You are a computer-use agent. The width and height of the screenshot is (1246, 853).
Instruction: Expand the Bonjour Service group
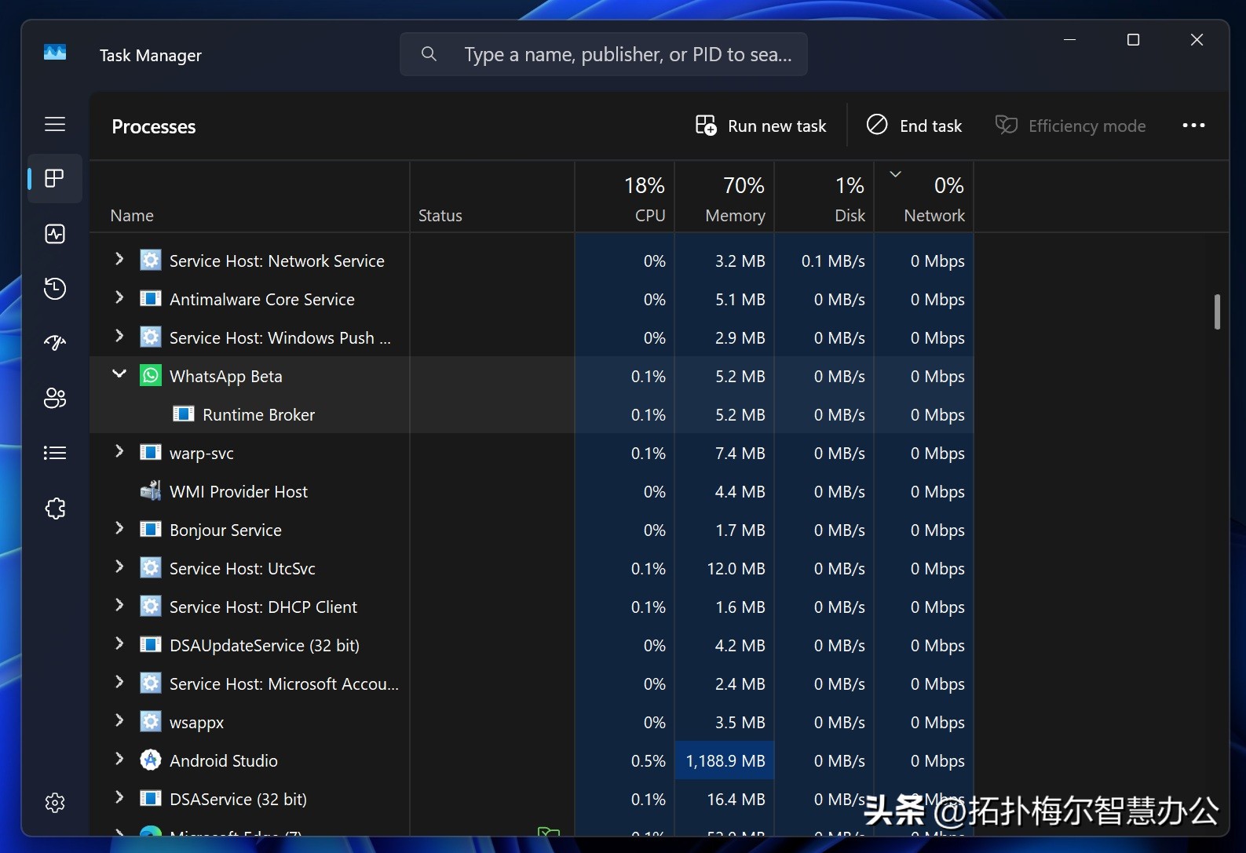[119, 528]
